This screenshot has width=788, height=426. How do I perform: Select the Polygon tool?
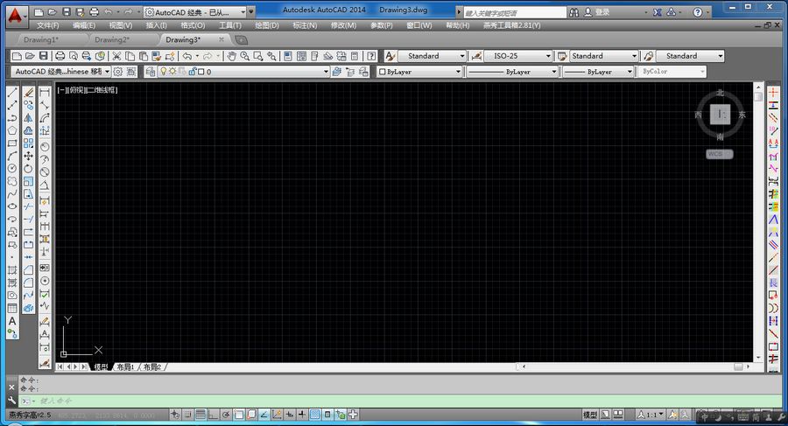coord(12,130)
